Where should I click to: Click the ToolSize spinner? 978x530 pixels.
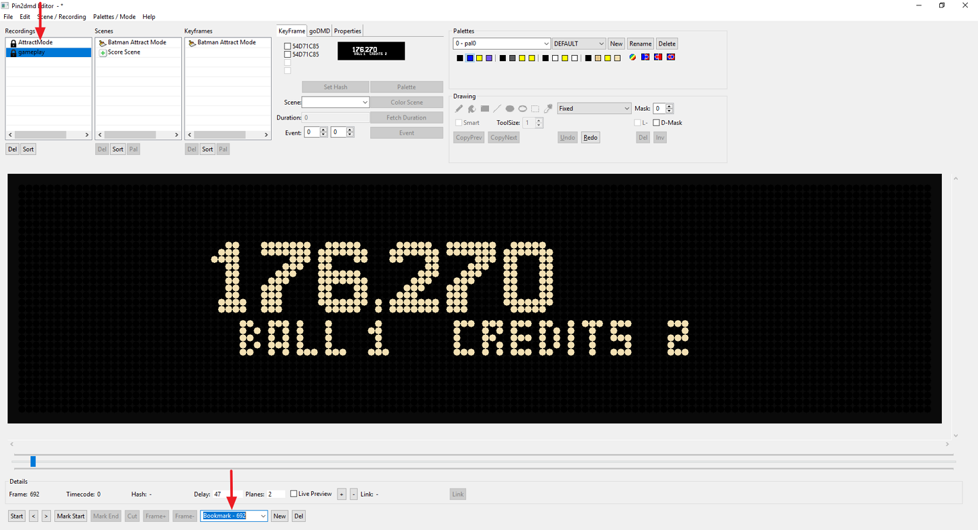533,123
